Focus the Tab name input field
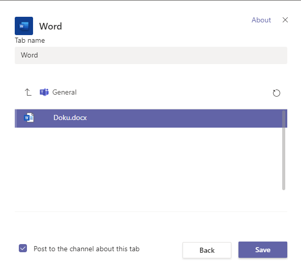 point(151,55)
